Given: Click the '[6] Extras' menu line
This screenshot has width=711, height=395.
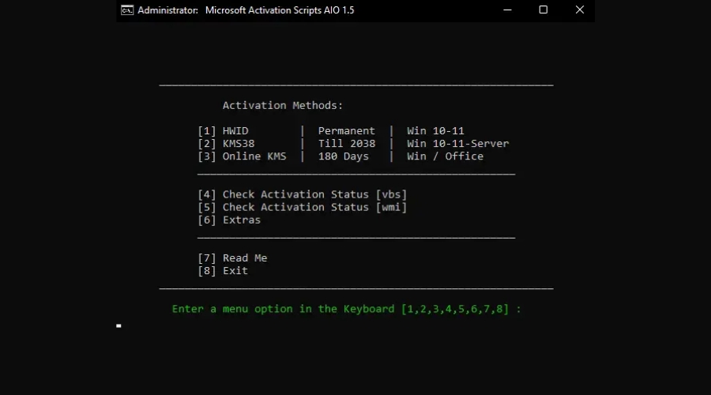Looking at the screenshot, I should click(229, 220).
